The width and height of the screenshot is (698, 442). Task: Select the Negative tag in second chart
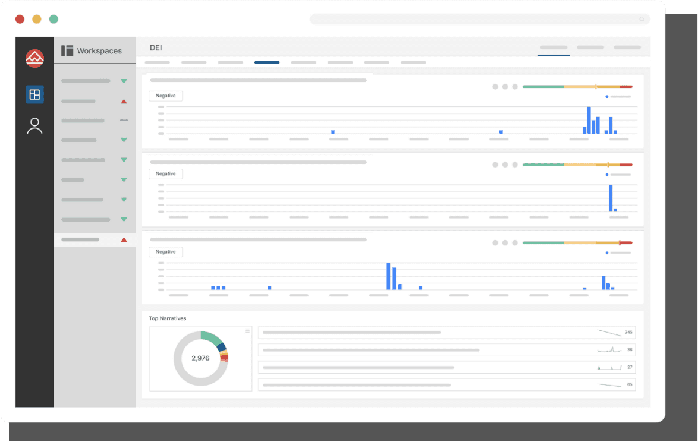click(x=166, y=174)
